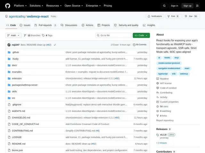Click the .github folder icon
The width and height of the screenshot is (205, 153).
pos(9,52)
